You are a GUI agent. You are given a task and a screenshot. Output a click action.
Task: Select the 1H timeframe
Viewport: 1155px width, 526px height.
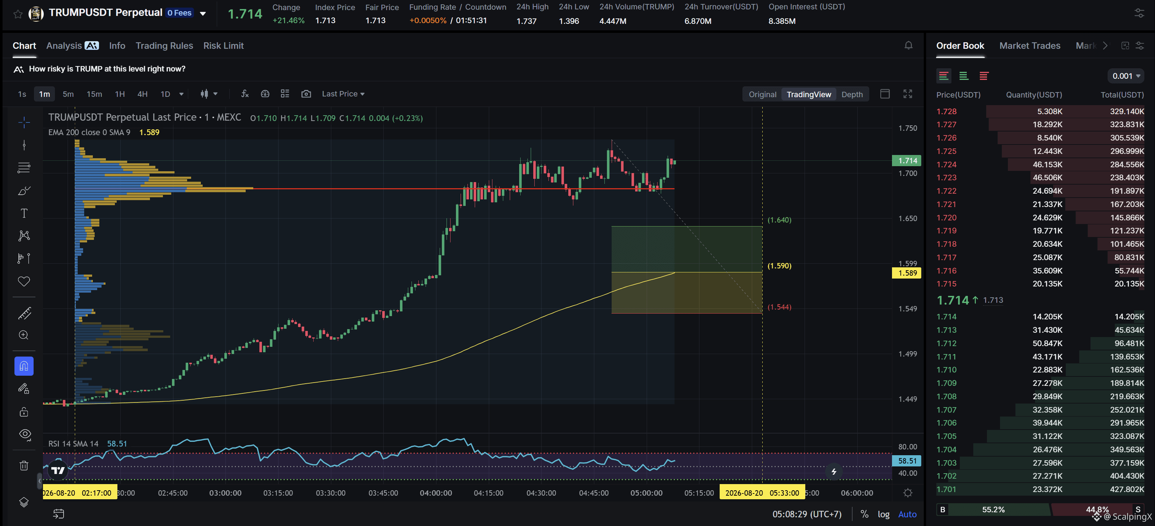click(120, 94)
